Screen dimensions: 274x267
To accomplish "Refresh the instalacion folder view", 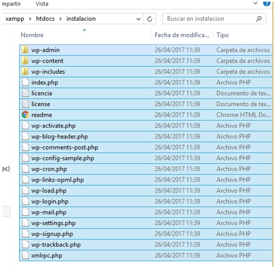I will pyautogui.click(x=150, y=19).
